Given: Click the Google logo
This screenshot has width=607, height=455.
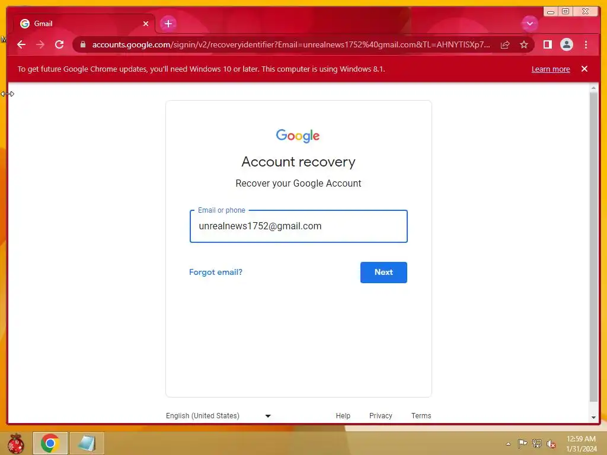Looking at the screenshot, I should coord(298,136).
